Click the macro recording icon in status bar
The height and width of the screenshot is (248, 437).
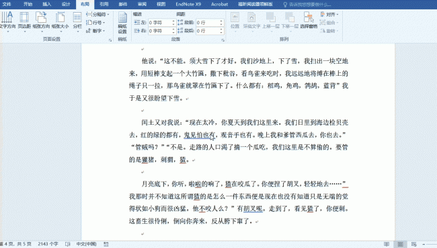(x=106, y=244)
